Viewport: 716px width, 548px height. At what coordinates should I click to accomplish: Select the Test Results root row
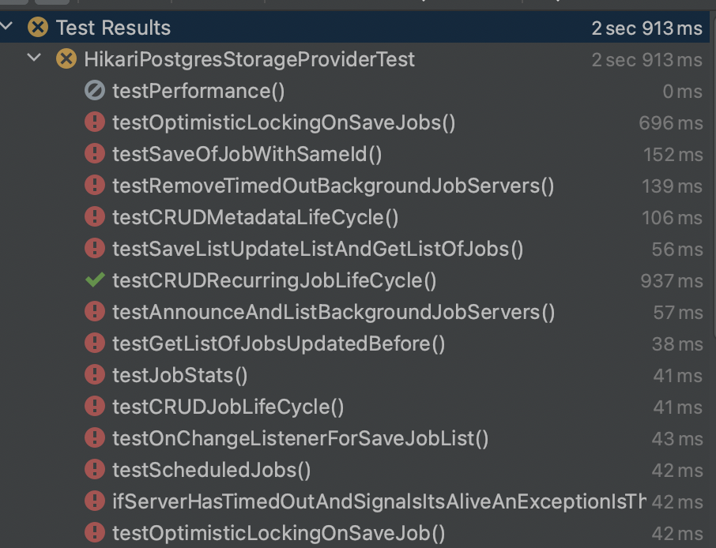click(113, 28)
